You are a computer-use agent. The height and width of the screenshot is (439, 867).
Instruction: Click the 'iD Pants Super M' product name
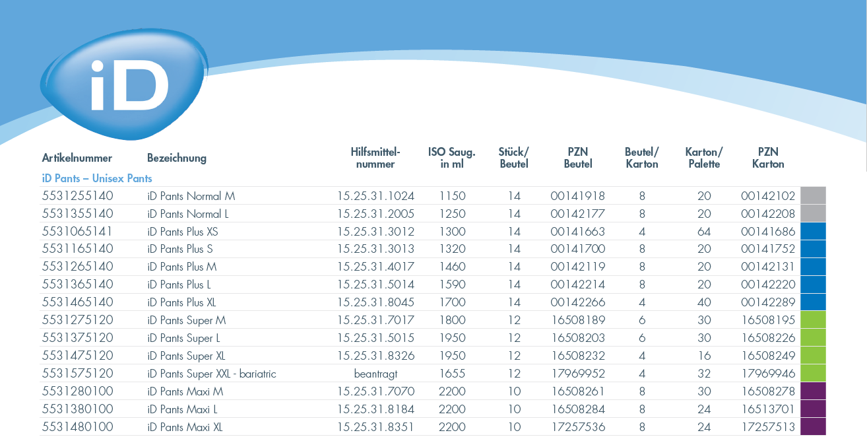click(x=187, y=320)
